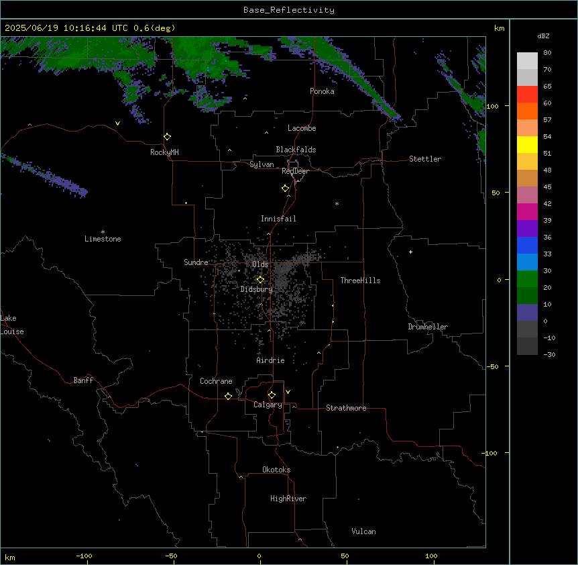Image resolution: width=578 pixels, height=565 pixels.
Task: Click the Strathmore map label
Action: tap(346, 408)
